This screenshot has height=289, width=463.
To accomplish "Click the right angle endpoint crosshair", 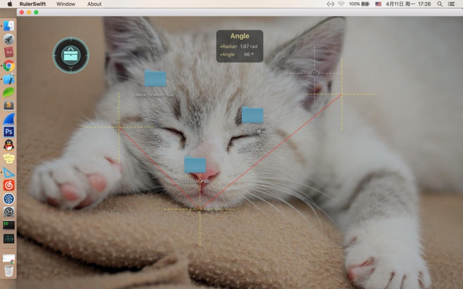I will point(341,94).
